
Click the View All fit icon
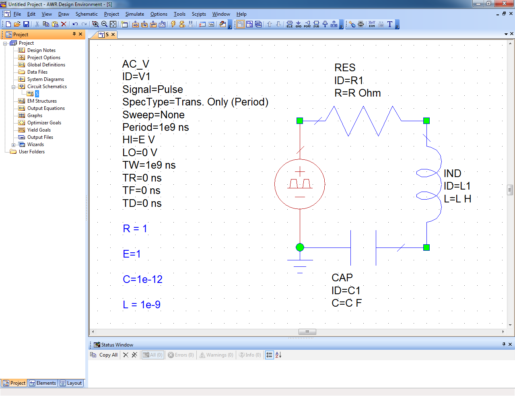click(x=113, y=24)
